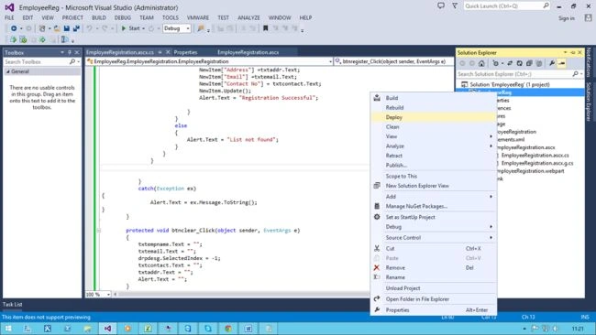The height and width of the screenshot is (335, 596).
Task: Click Solution Explorer Home icon
Action: 481,63
